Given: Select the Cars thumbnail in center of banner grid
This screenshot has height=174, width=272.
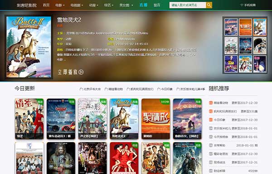Looking at the screenshot, I should pos(245,46).
